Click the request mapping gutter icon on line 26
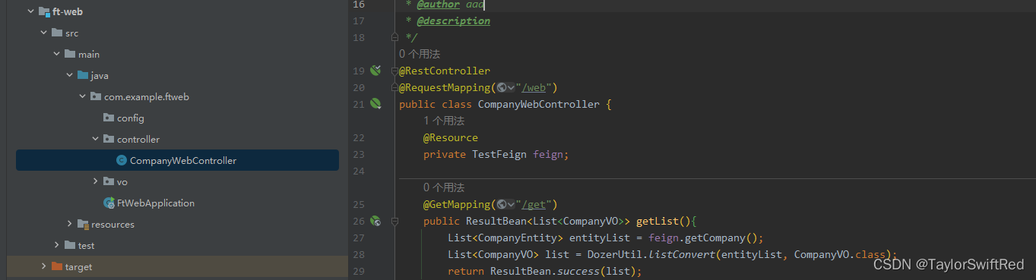 click(x=375, y=221)
